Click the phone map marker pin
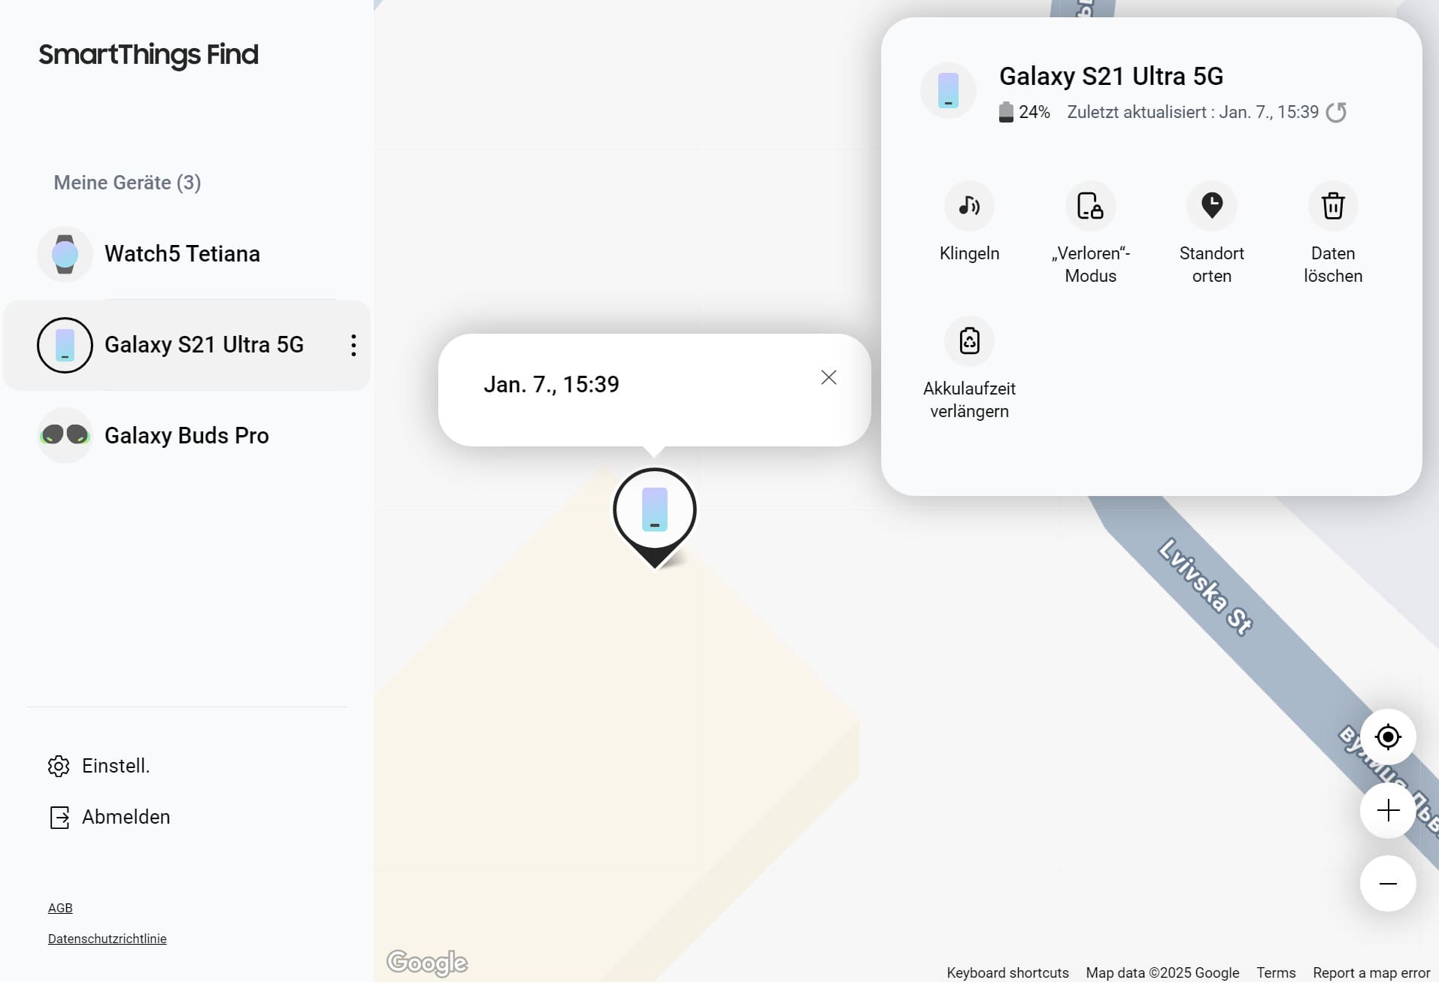1439x983 pixels. (x=655, y=517)
